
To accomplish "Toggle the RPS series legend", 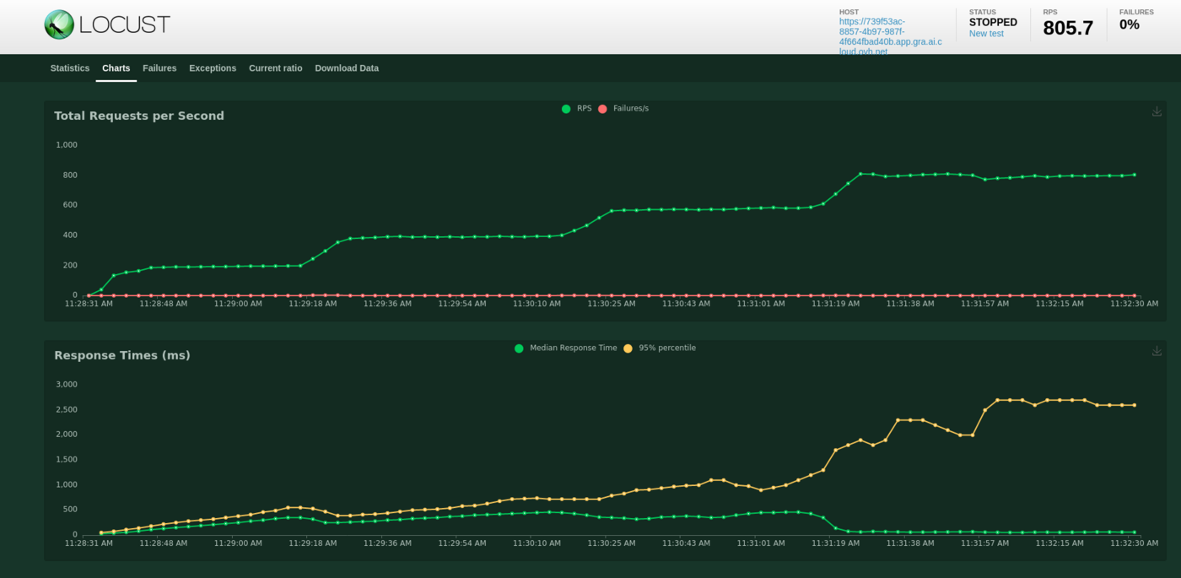I will [x=584, y=108].
